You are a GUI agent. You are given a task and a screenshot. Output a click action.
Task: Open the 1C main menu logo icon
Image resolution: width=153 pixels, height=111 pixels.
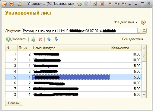click(4, 4)
